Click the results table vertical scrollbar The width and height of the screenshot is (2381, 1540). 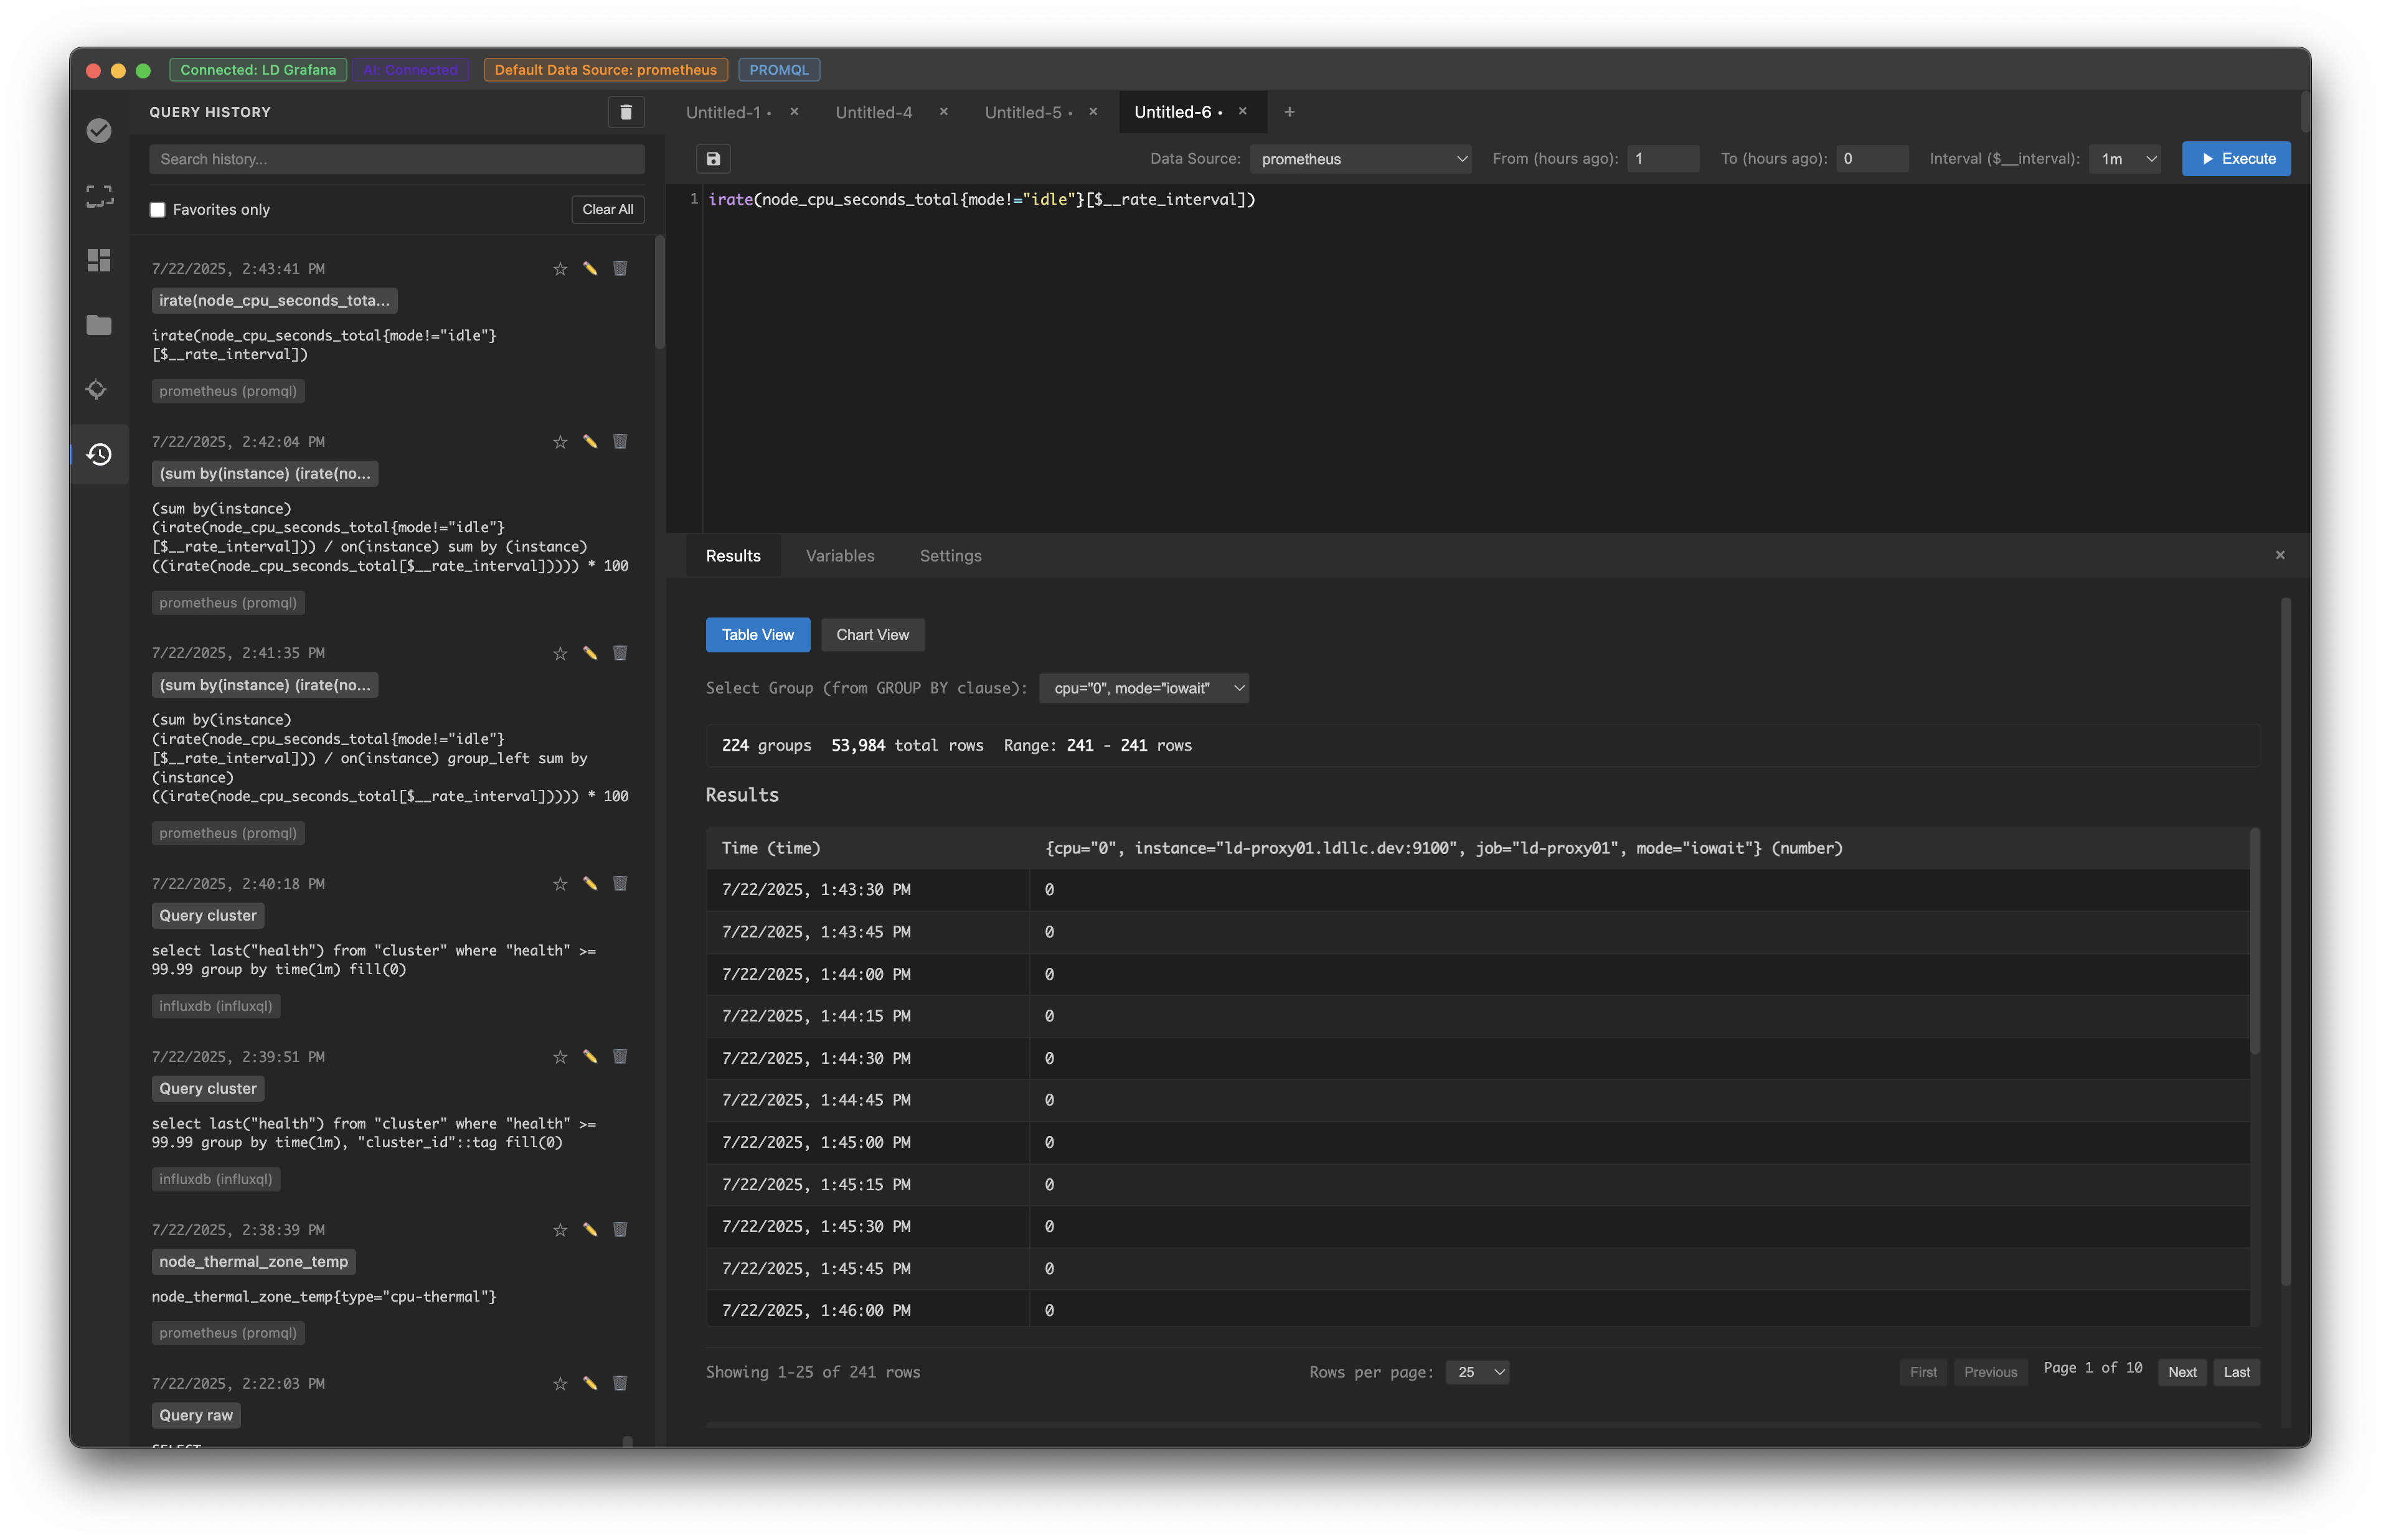(x=2254, y=940)
